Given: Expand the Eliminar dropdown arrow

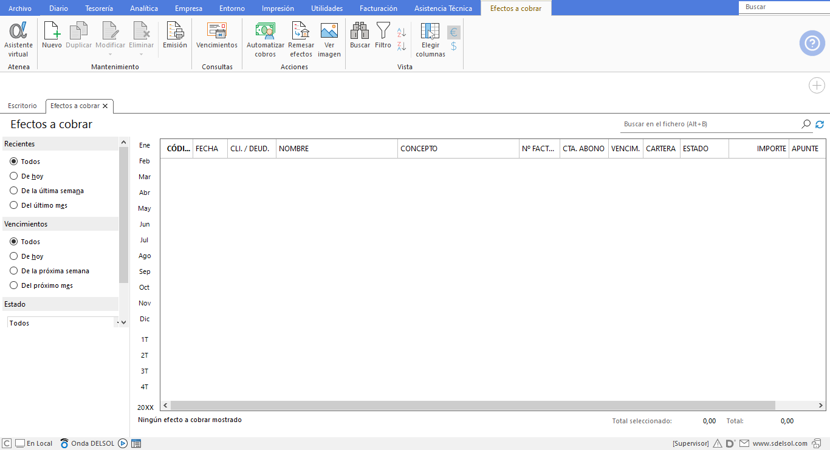Looking at the screenshot, I should point(142,54).
